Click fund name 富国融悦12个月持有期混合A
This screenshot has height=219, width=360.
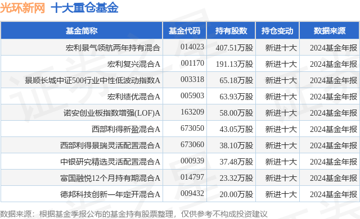point(110,178)
